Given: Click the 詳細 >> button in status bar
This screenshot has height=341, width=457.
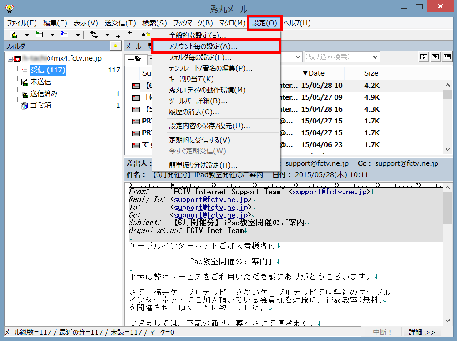Looking at the screenshot, I should (422, 332).
